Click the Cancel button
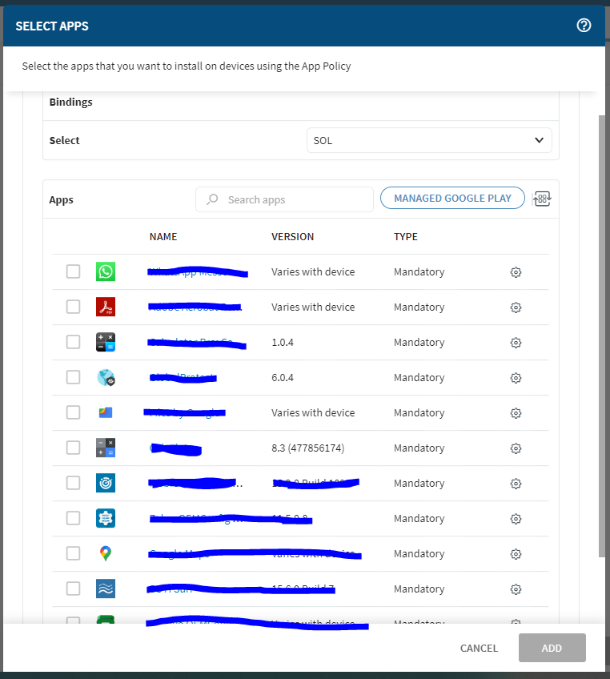 [479, 648]
